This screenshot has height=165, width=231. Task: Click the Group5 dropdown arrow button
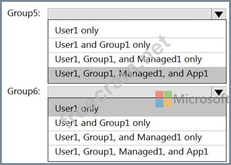pos(219,14)
